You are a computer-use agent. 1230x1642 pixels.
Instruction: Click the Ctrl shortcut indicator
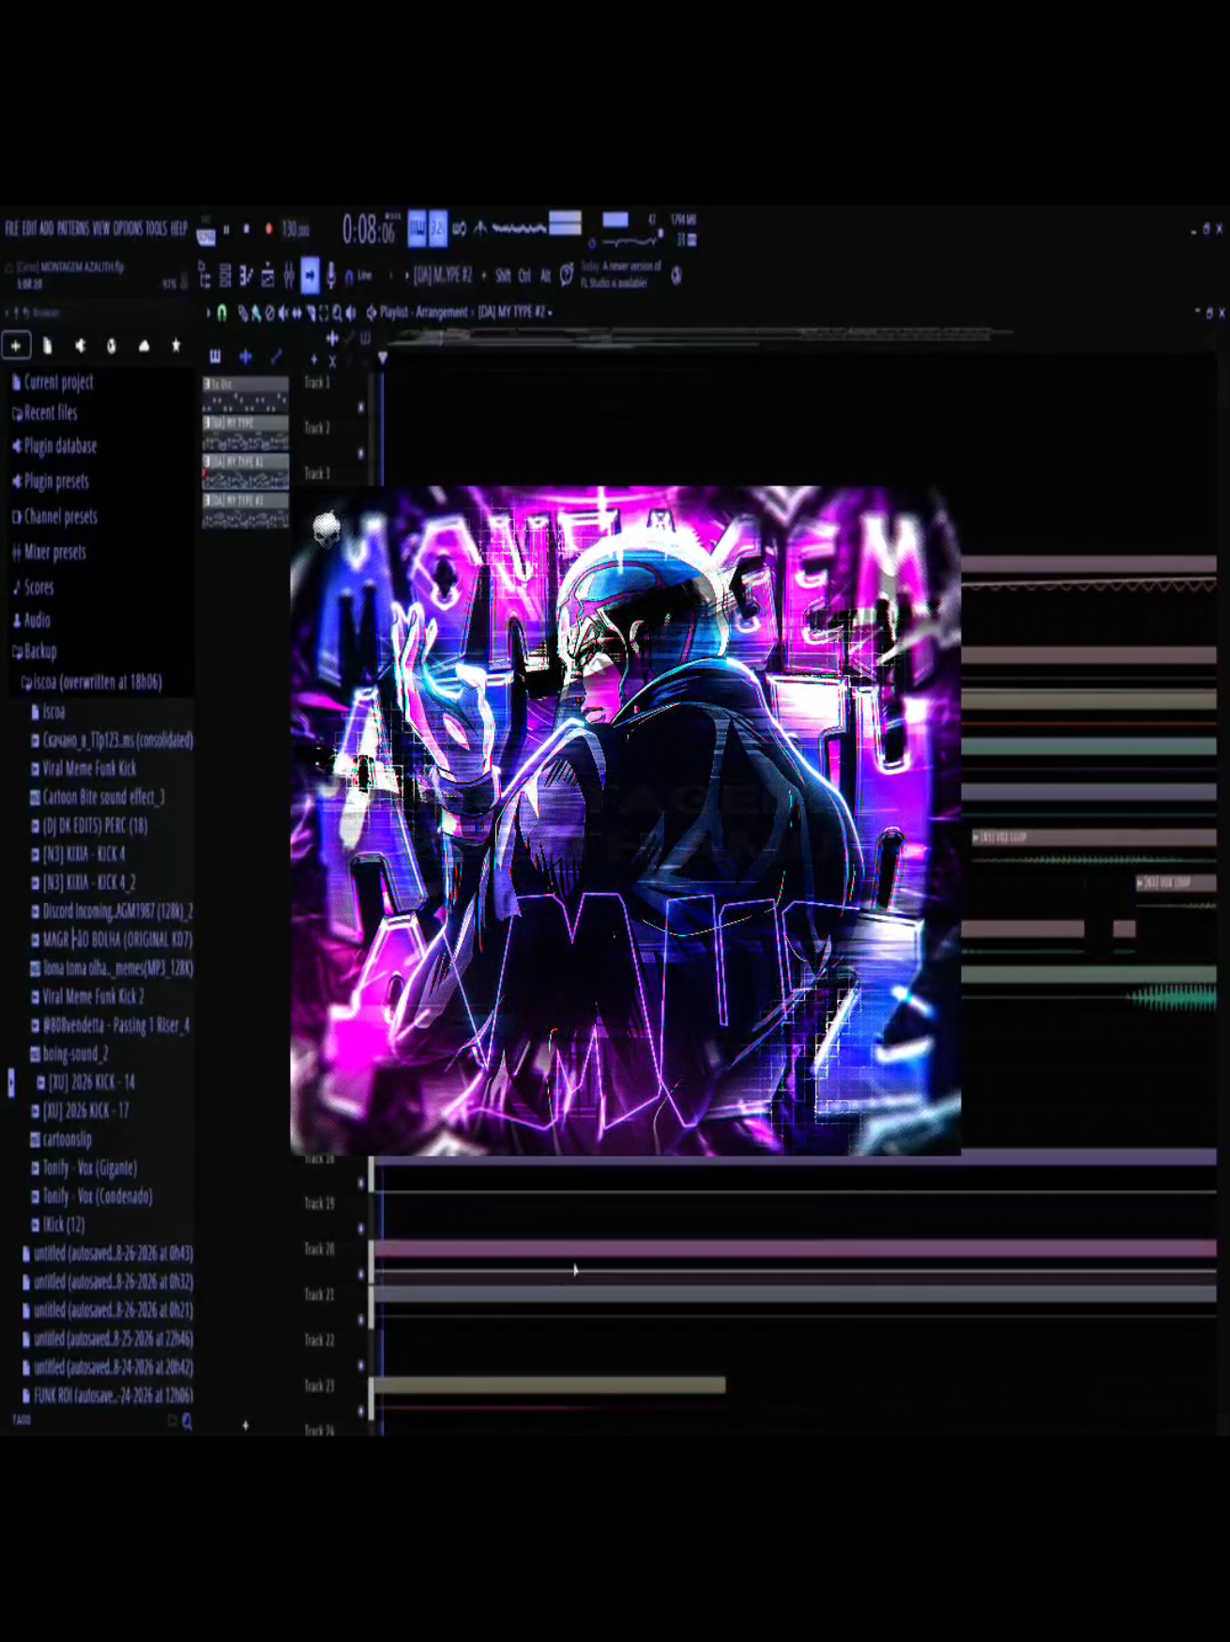coord(524,276)
